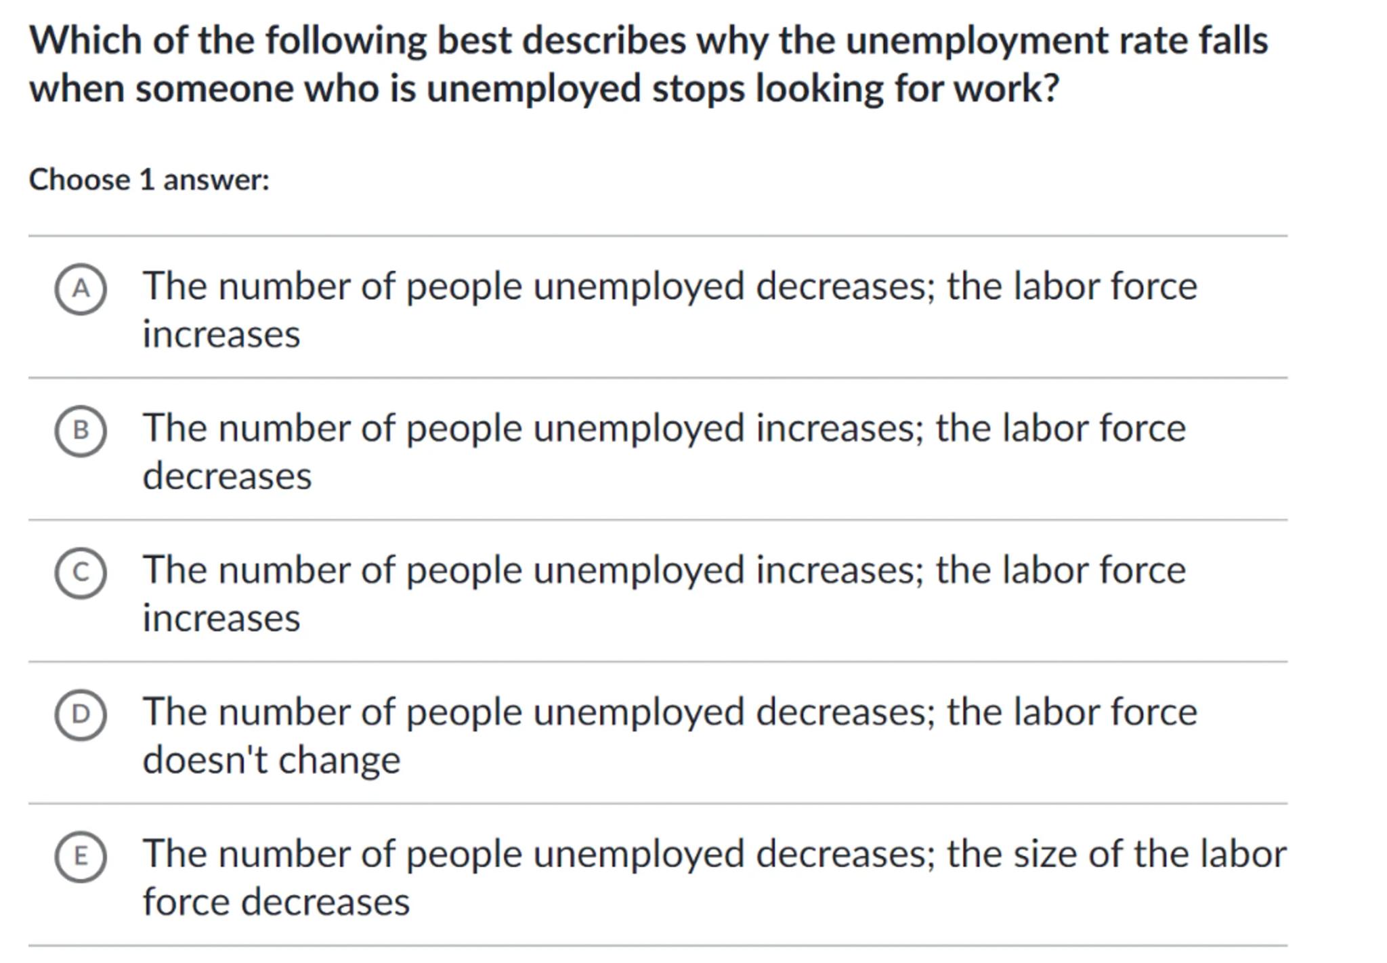Click option D's first line of answer text
The width and height of the screenshot is (1387, 963).
(669, 712)
